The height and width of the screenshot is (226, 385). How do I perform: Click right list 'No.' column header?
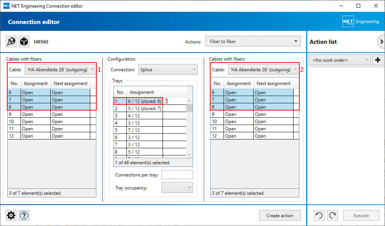(217, 83)
